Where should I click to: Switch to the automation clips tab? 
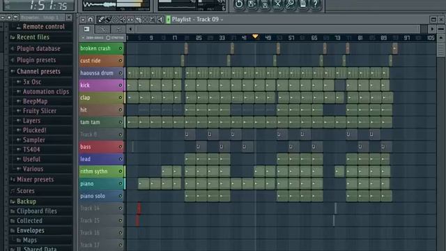(x=102, y=29)
